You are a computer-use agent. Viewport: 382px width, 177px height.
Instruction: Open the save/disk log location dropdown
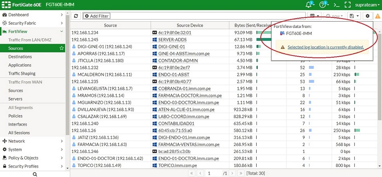click(354, 16)
